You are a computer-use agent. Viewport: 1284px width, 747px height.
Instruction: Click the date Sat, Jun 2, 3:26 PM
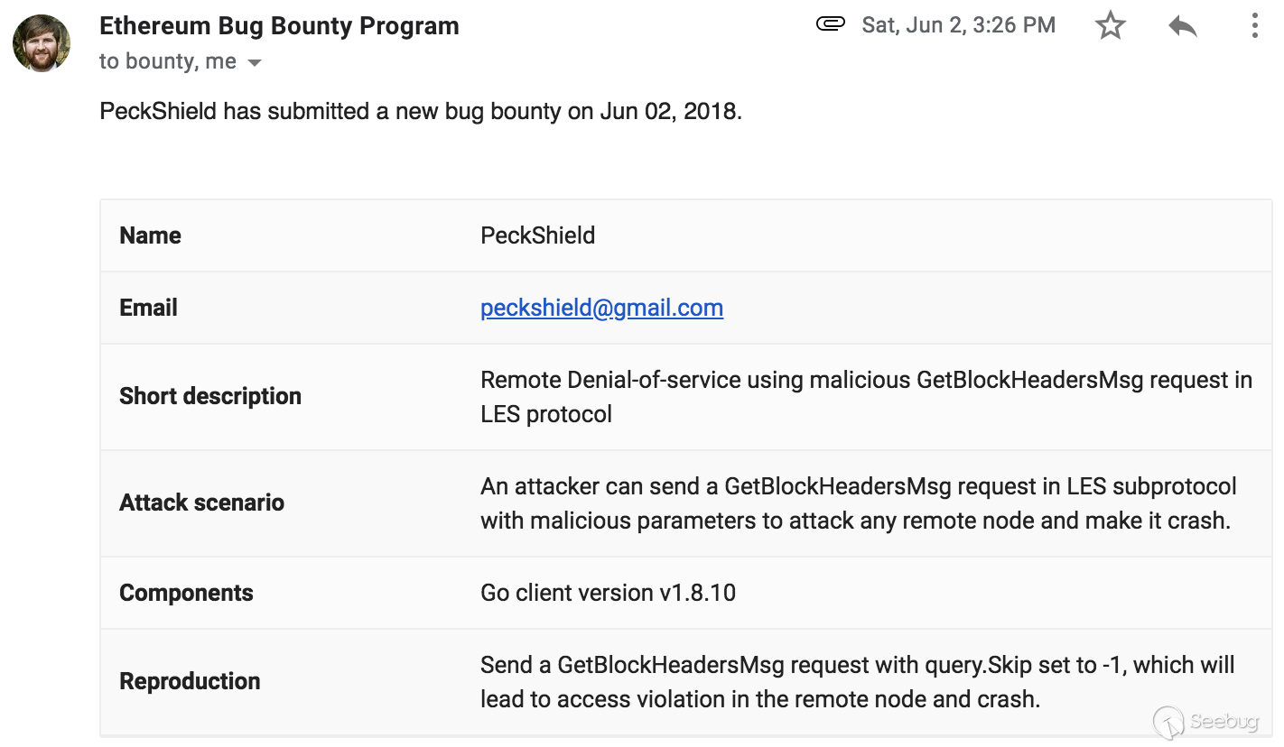coord(958,25)
